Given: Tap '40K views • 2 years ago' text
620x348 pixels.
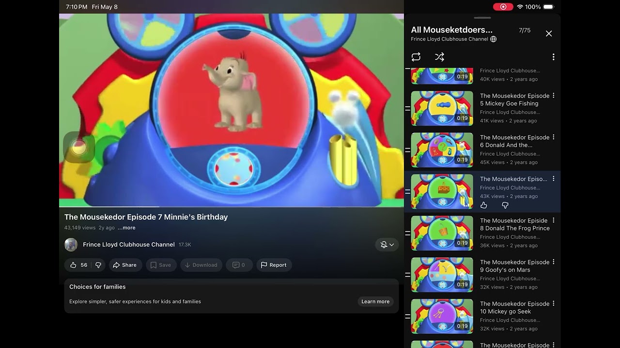Looking at the screenshot, I should pyautogui.click(x=509, y=79).
